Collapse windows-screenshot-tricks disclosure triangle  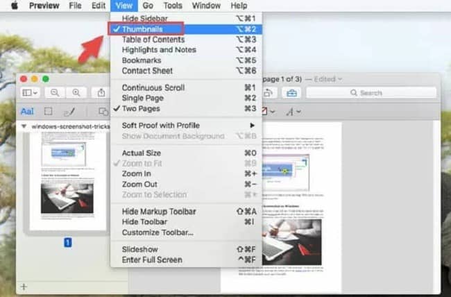[x=24, y=126]
